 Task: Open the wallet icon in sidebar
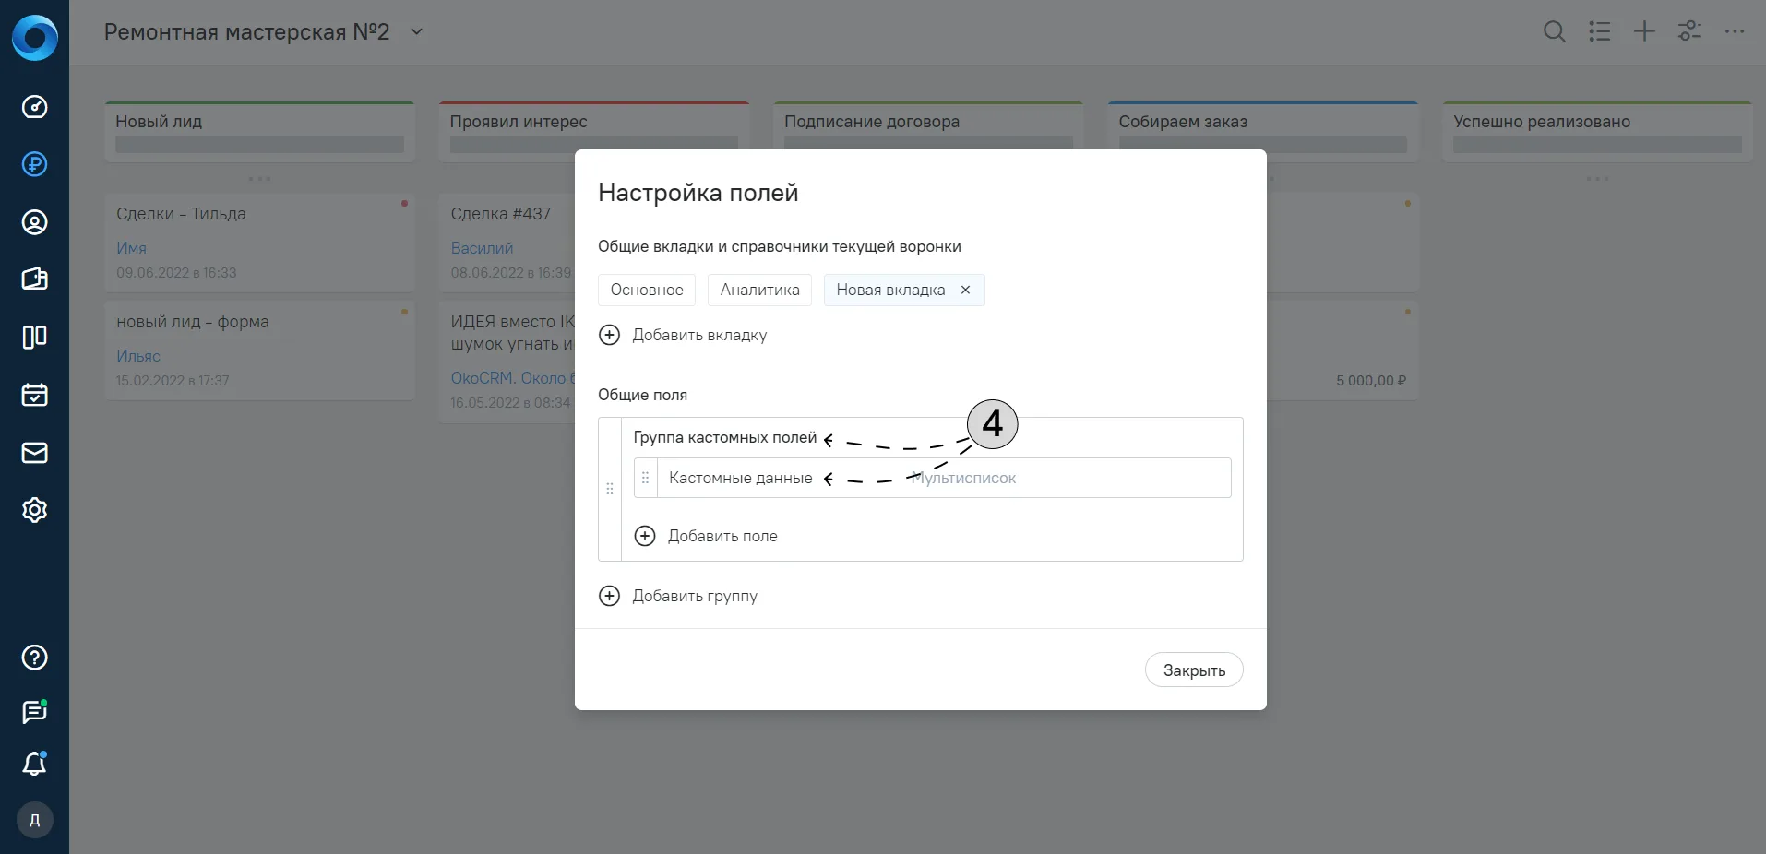[34, 279]
